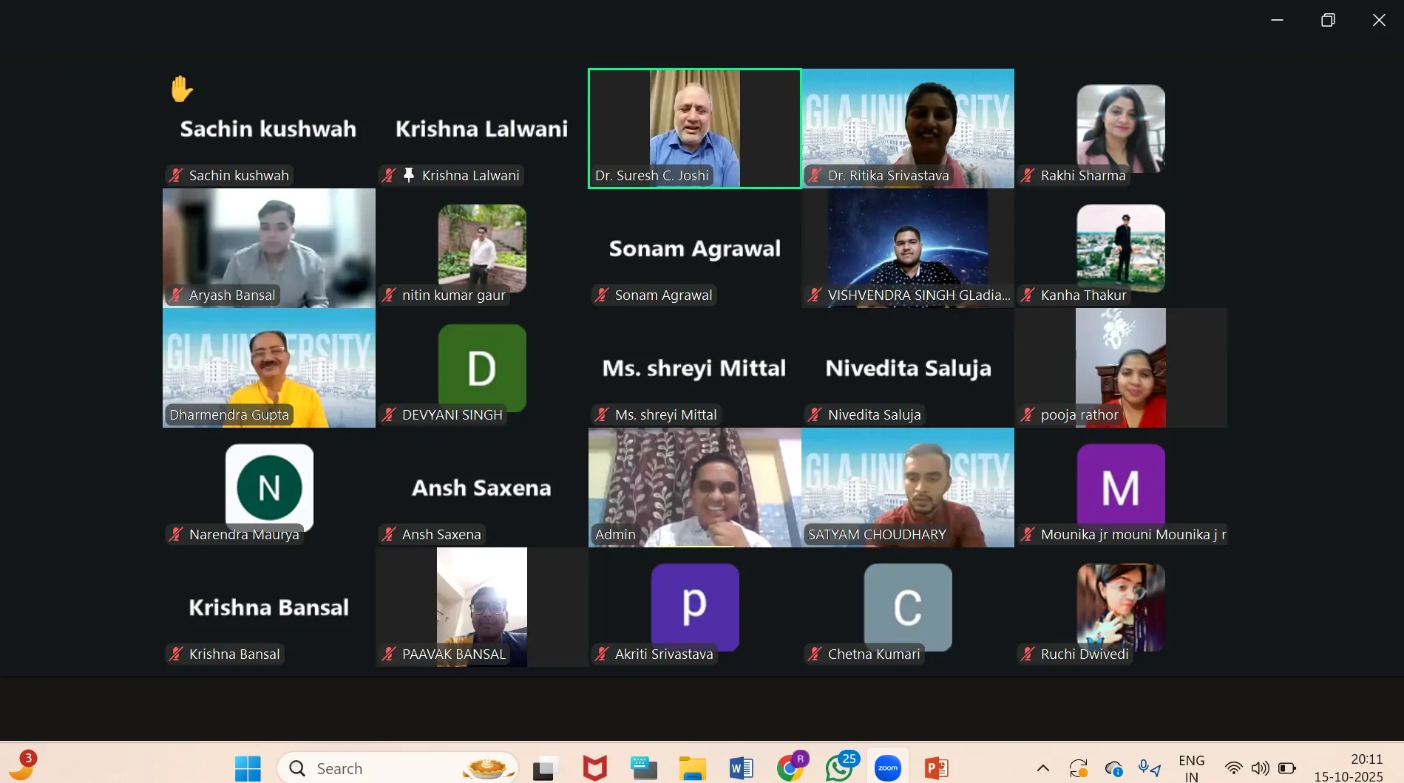Click Sachin kushwah's raised hand icon

(x=181, y=89)
